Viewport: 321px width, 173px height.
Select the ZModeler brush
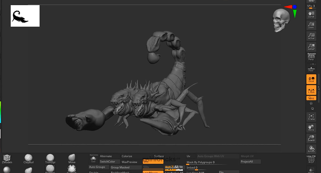click(x=7, y=158)
